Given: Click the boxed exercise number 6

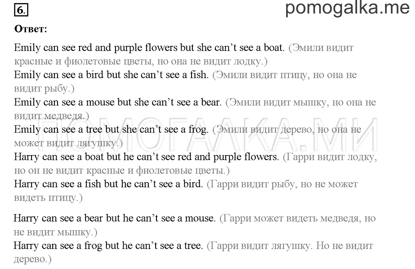Looking at the screenshot, I should pyautogui.click(x=21, y=10).
